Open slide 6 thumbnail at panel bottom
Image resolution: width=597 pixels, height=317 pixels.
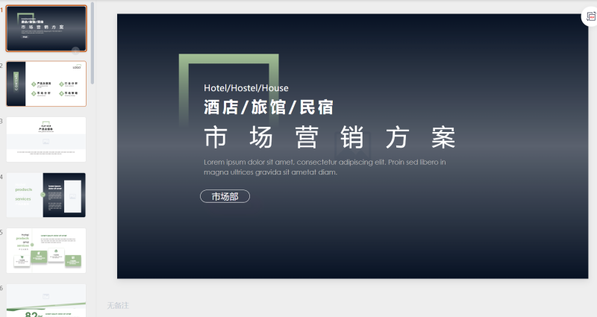coord(46,301)
